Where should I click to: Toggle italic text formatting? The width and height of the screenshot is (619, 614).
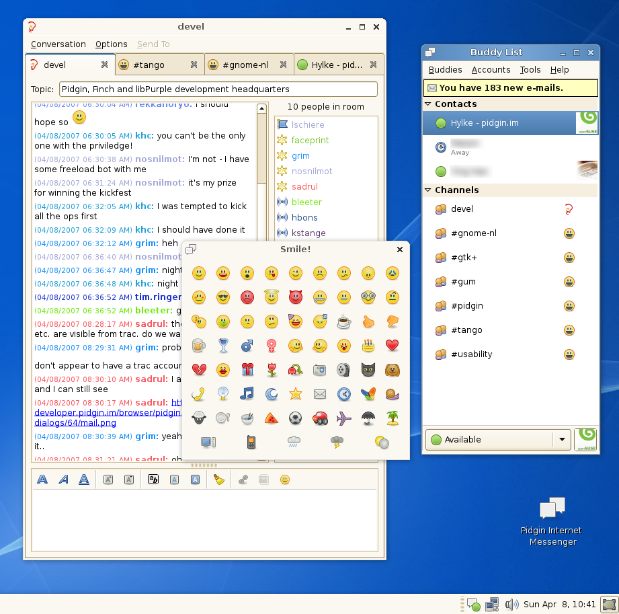pos(63,479)
